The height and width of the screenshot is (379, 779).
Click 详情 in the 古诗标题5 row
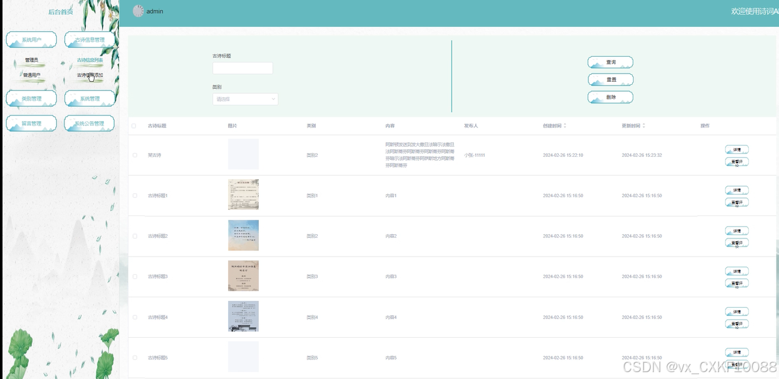(737, 353)
